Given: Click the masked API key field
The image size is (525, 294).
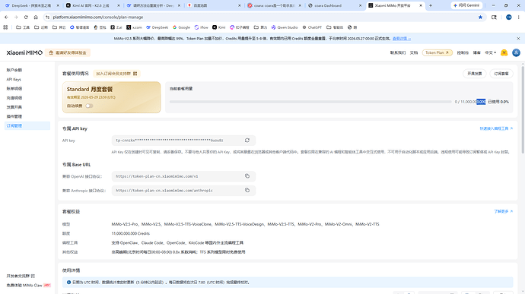Looking at the screenshot, I should [x=183, y=140].
